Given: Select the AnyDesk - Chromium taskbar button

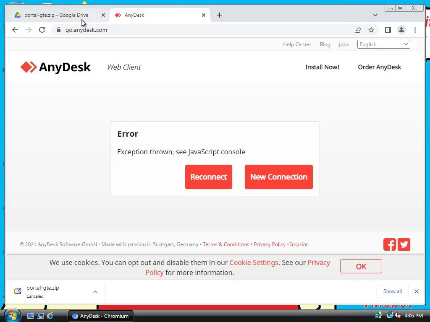Looking at the screenshot, I should pos(101,316).
